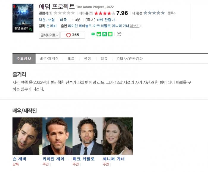Share to Naver Cafe with the cup icon
The width and height of the screenshot is (208, 172).
pos(99,34)
